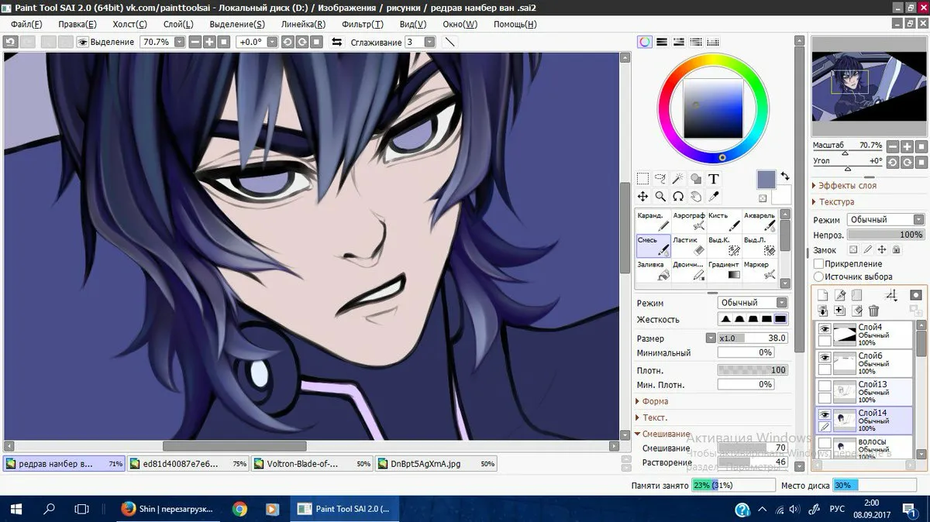Select the Ластик (eraser) tool
Image resolution: width=930 pixels, height=522 pixels.
[x=688, y=246]
